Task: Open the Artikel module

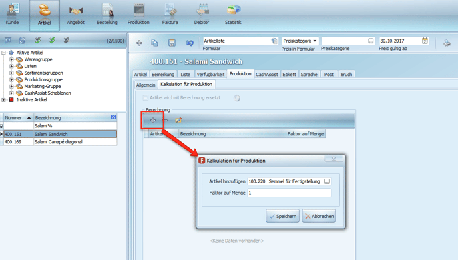Action: tap(44, 15)
